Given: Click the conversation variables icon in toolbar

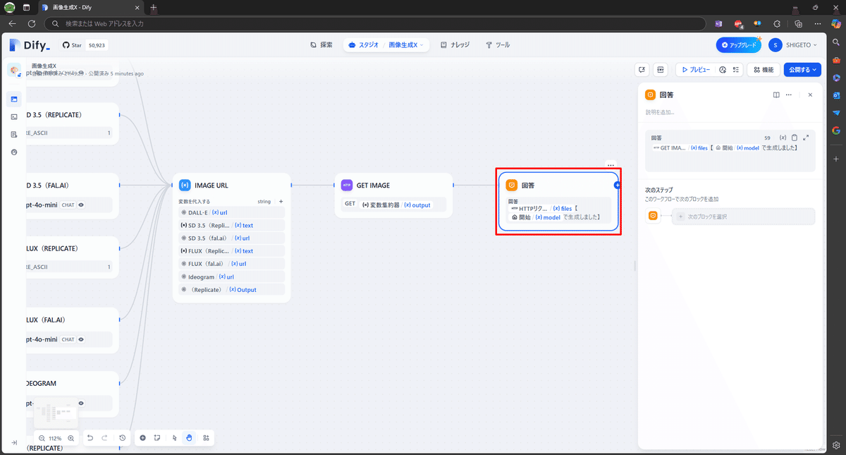Looking at the screenshot, I should point(642,70).
